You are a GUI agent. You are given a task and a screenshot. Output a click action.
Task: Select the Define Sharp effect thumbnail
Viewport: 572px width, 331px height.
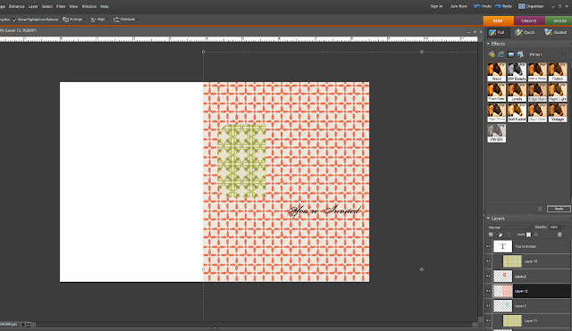click(x=537, y=71)
